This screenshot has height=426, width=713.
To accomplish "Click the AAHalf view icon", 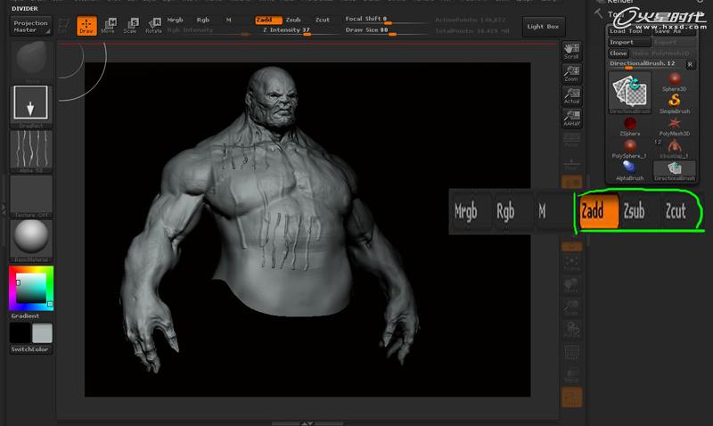I will point(571,118).
